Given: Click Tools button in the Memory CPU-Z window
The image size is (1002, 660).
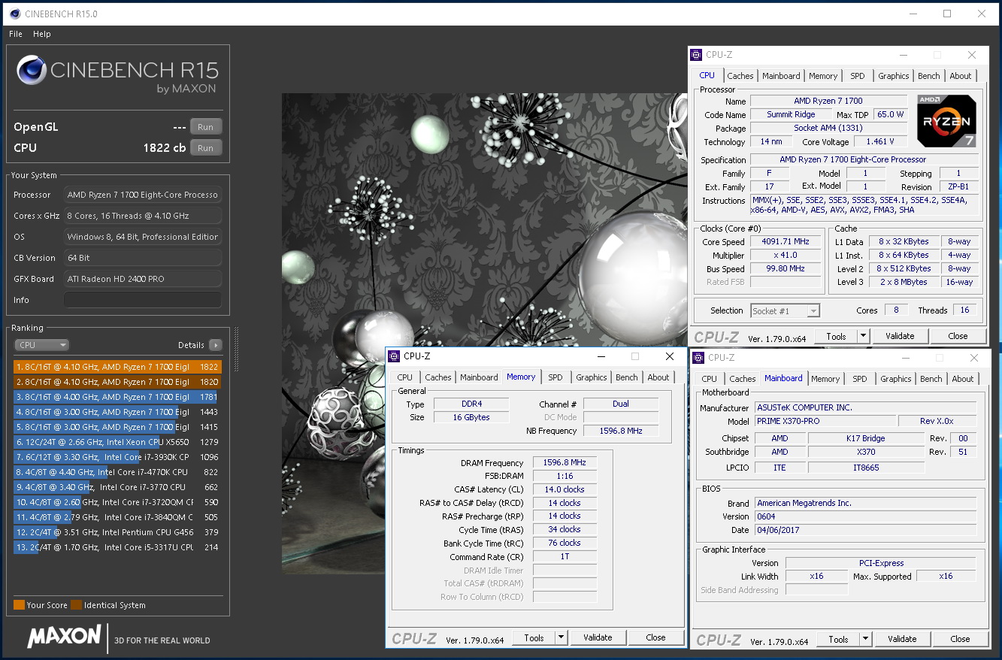Looking at the screenshot, I should point(534,637).
